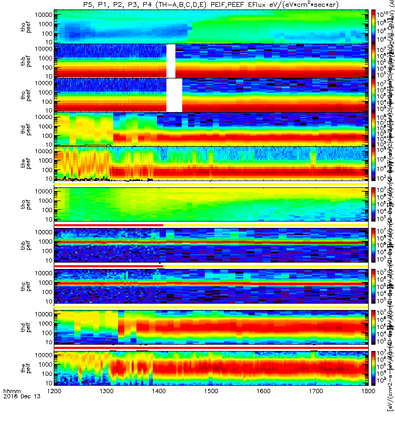Click the color bar beside thb peef panel
395x421 pixels.
[x=373, y=61]
